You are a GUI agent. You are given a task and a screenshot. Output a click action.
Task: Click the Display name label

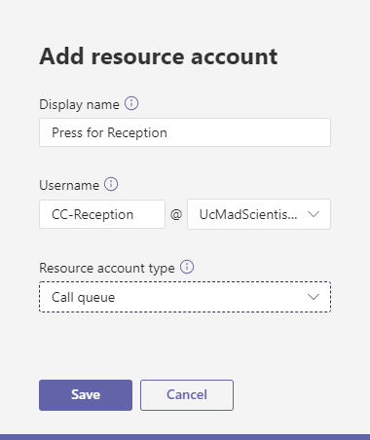(79, 105)
